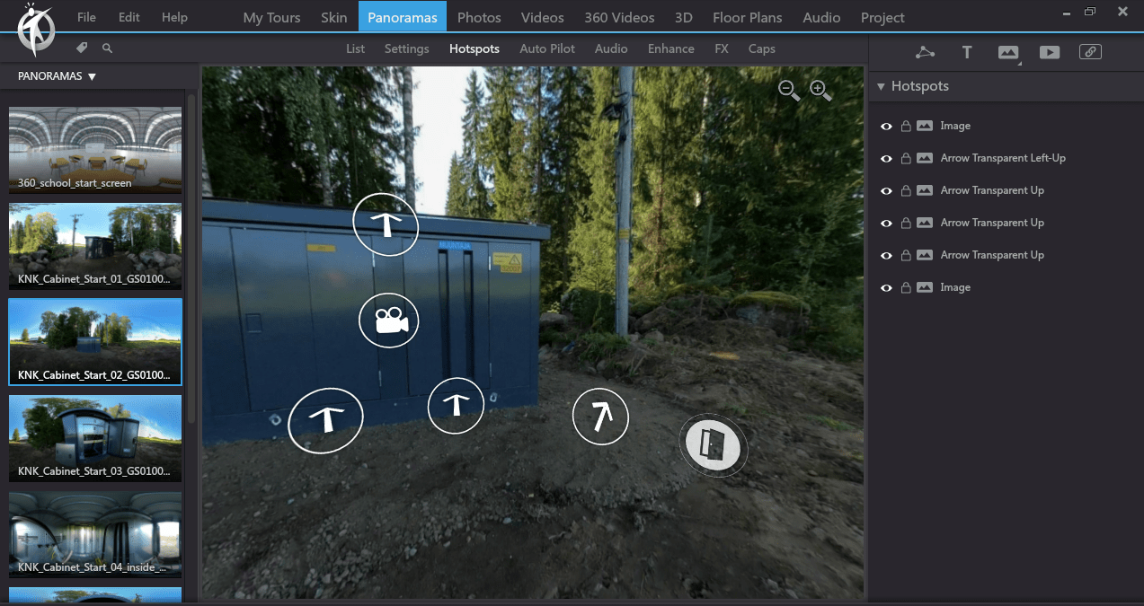Toggle visibility of the second Arrow Transparent Up
This screenshot has width=1144, height=606.
pos(886,223)
